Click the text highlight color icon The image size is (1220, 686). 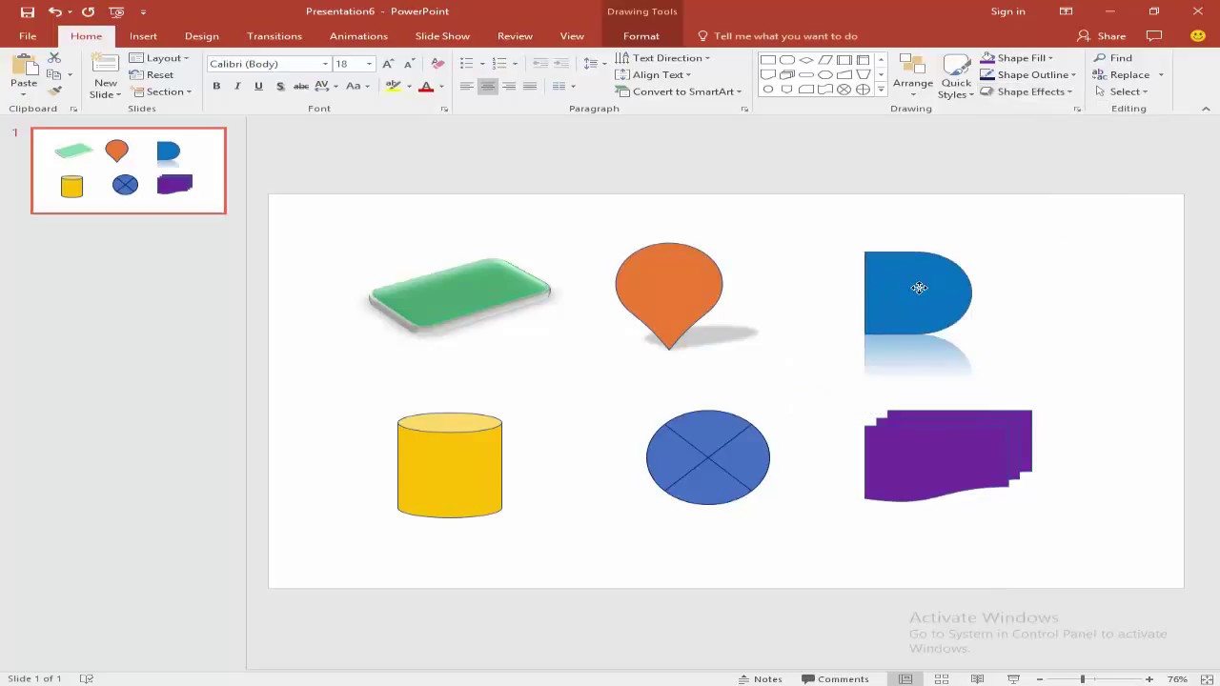[x=393, y=86]
